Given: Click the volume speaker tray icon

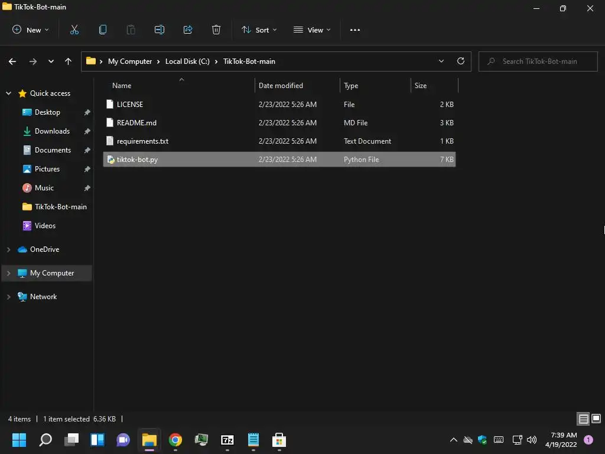Looking at the screenshot, I should point(532,440).
